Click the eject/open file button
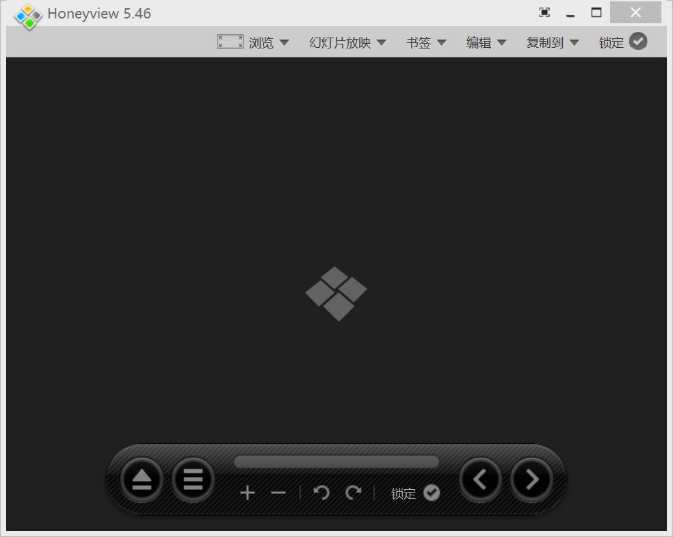The width and height of the screenshot is (673, 537). [142, 480]
